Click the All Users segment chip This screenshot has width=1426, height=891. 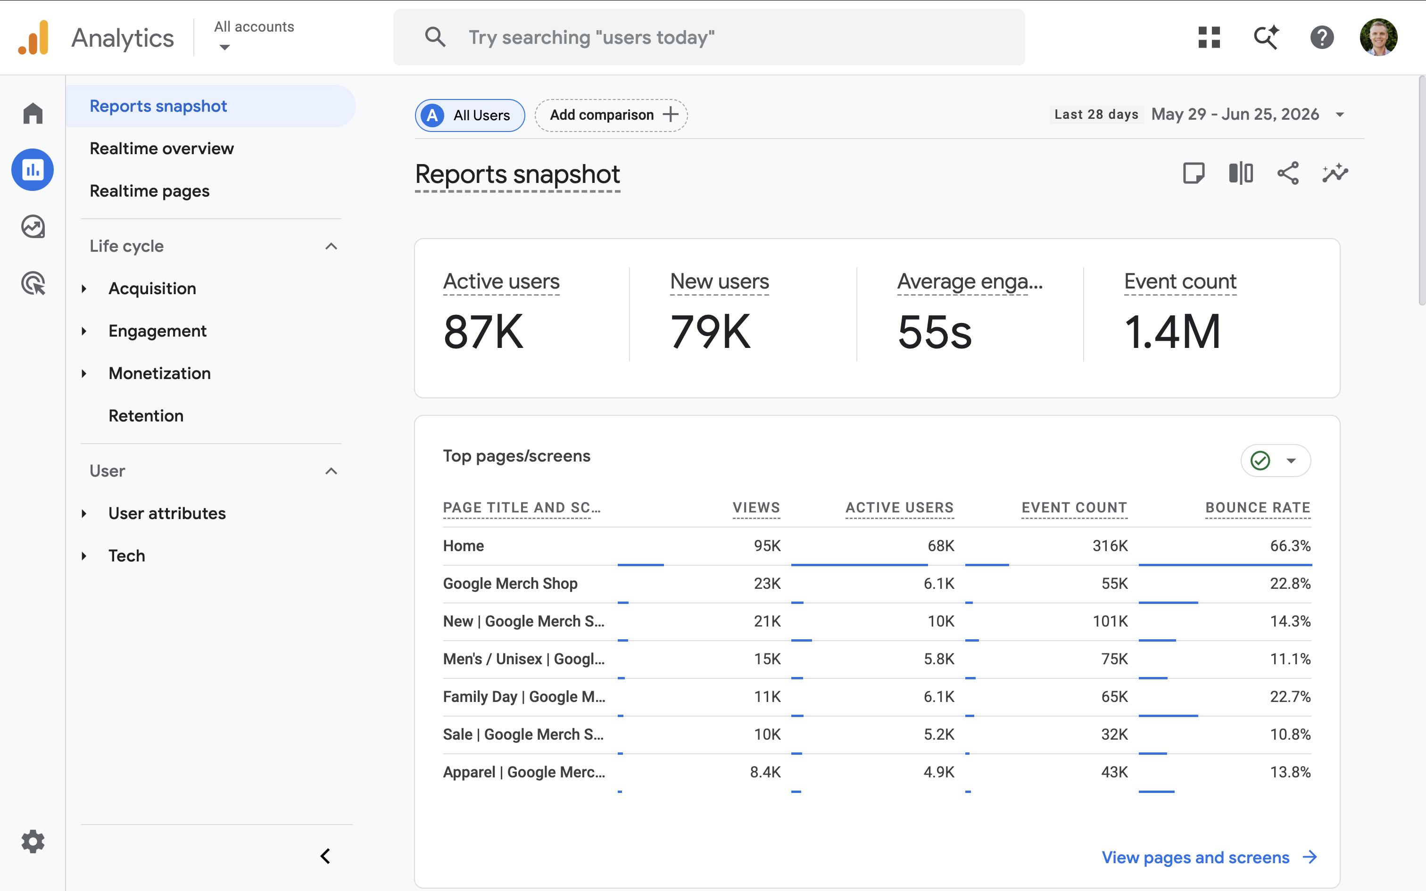pos(470,115)
